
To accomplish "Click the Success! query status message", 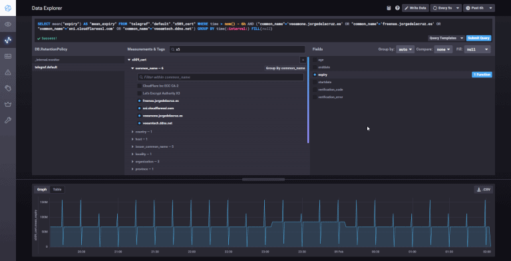I will pyautogui.click(x=47, y=39).
